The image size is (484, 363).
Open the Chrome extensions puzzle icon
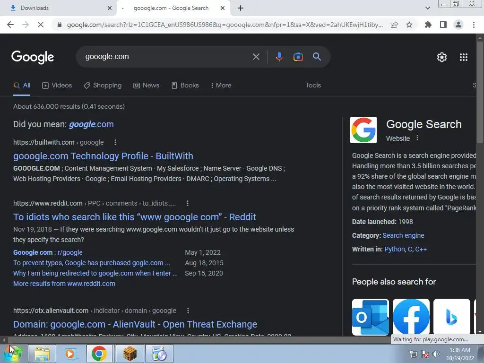point(428,25)
